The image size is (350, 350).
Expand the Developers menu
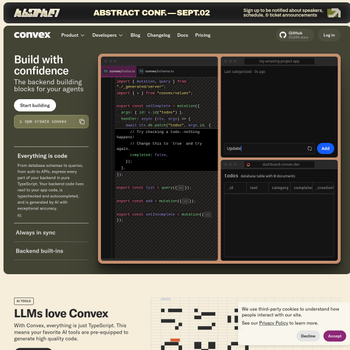point(107,35)
